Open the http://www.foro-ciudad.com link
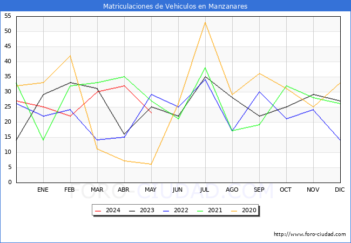The height and width of the screenshot is (243, 351). (310, 234)
